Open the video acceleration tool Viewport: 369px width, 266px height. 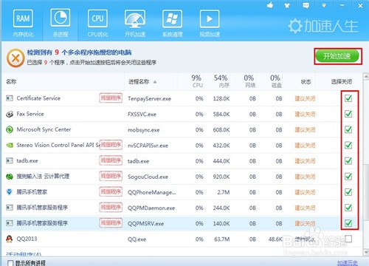click(210, 24)
